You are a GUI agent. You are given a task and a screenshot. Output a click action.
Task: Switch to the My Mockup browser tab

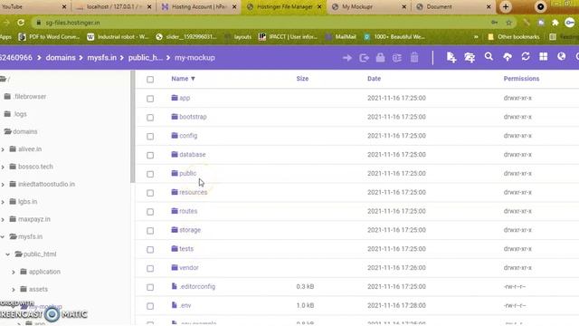coord(368,6)
